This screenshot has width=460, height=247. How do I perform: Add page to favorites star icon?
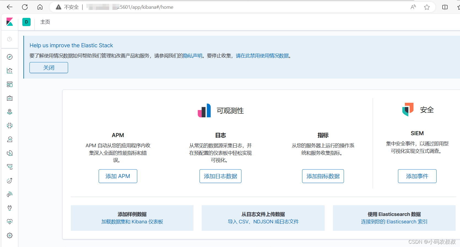point(427,7)
